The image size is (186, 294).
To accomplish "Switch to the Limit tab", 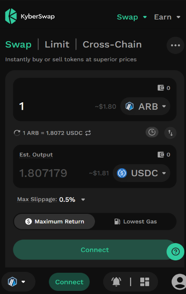I will click(57, 44).
